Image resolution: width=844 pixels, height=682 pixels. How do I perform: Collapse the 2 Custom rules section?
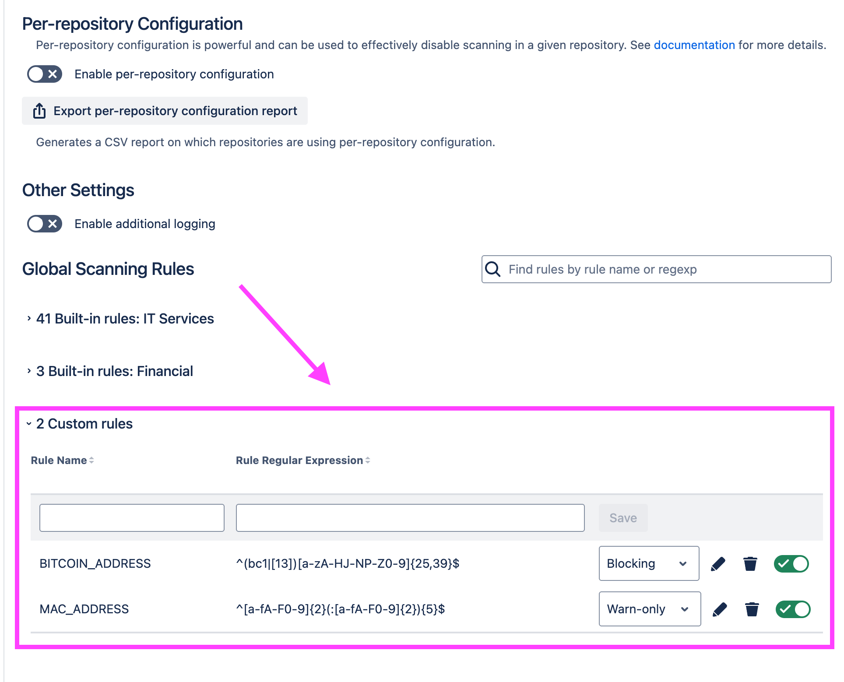[x=84, y=424]
